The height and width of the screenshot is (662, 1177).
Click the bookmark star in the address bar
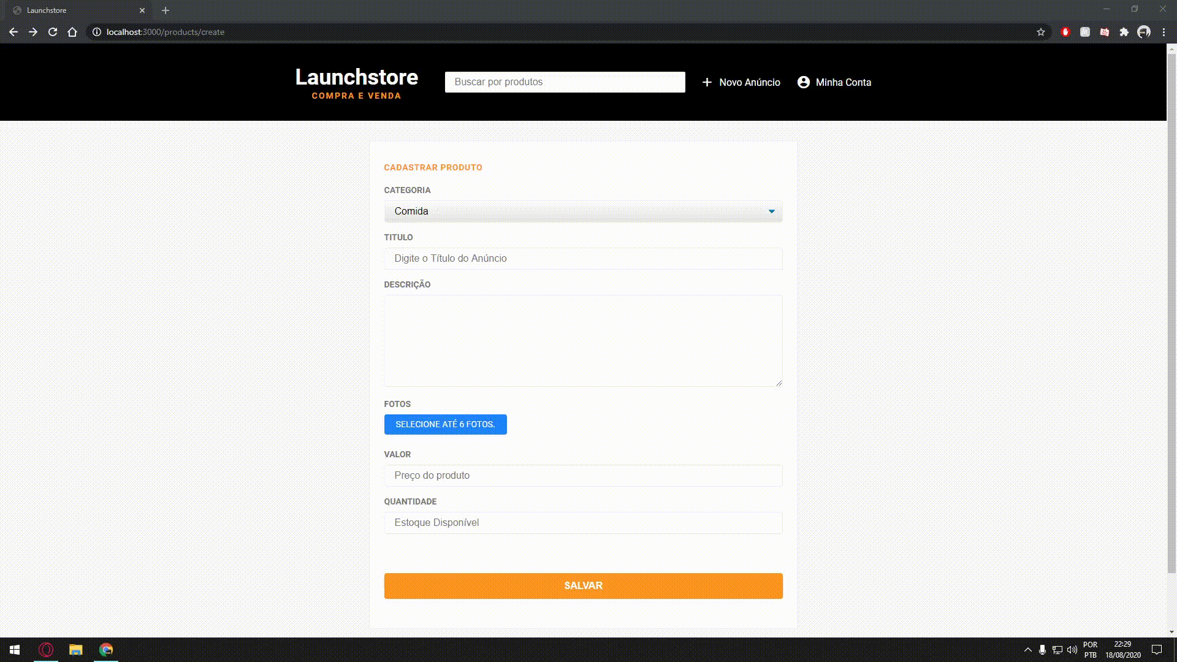click(1041, 32)
